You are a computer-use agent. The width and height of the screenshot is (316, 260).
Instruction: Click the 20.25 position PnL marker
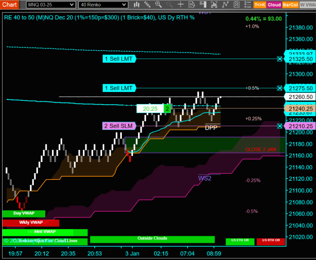click(x=150, y=109)
